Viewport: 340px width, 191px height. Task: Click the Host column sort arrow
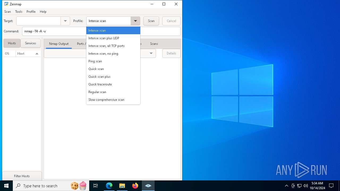(37, 54)
